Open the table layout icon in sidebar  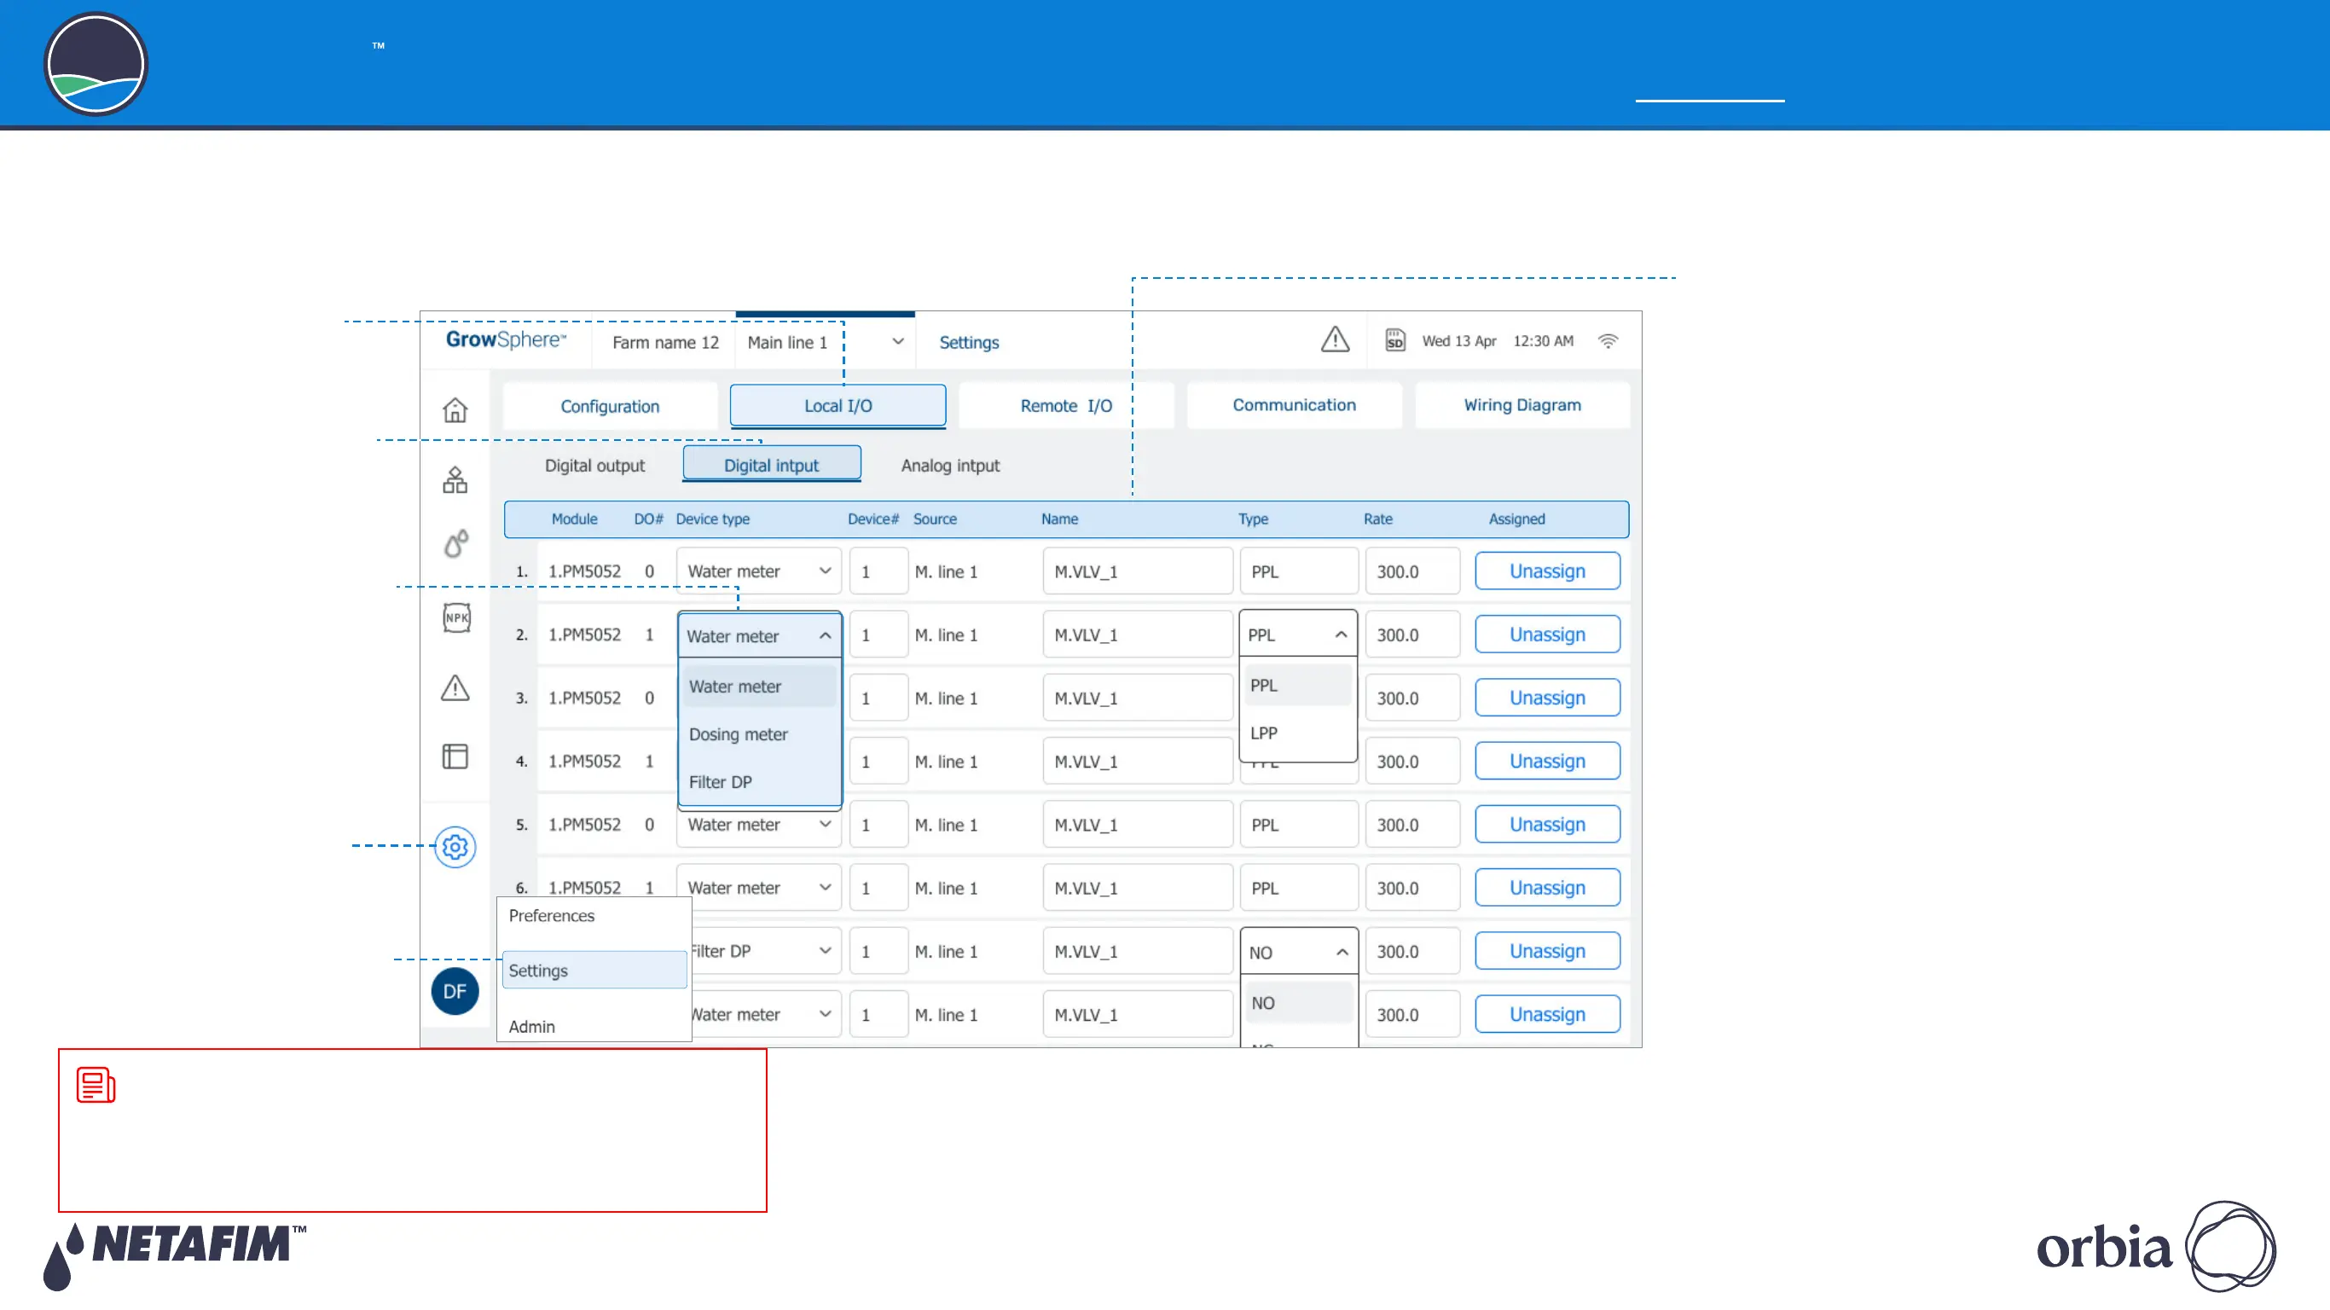pyautogui.click(x=455, y=756)
